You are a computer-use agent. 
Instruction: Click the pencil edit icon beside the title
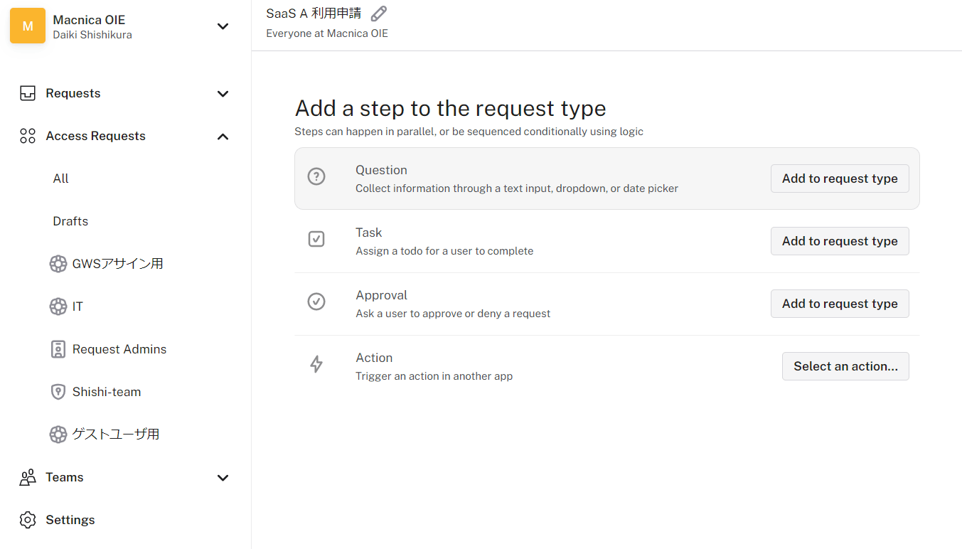click(x=379, y=14)
